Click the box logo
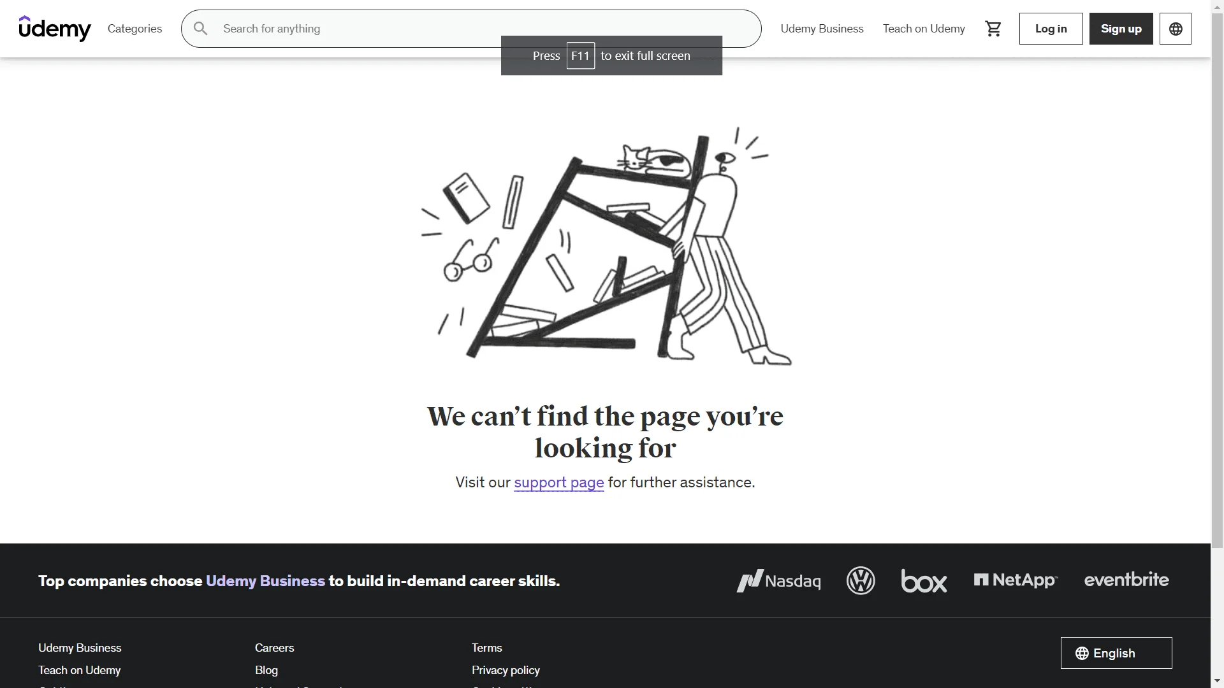1224x688 pixels. 924,580
